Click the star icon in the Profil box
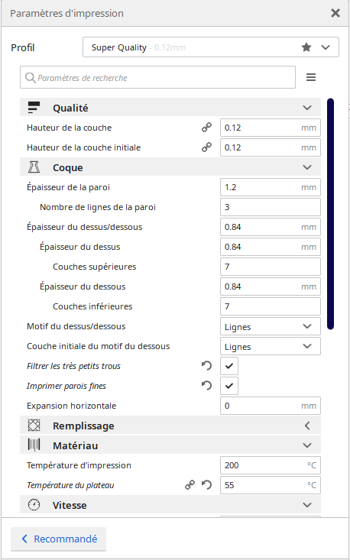Viewport: 350px width, 560px height. 306,47
